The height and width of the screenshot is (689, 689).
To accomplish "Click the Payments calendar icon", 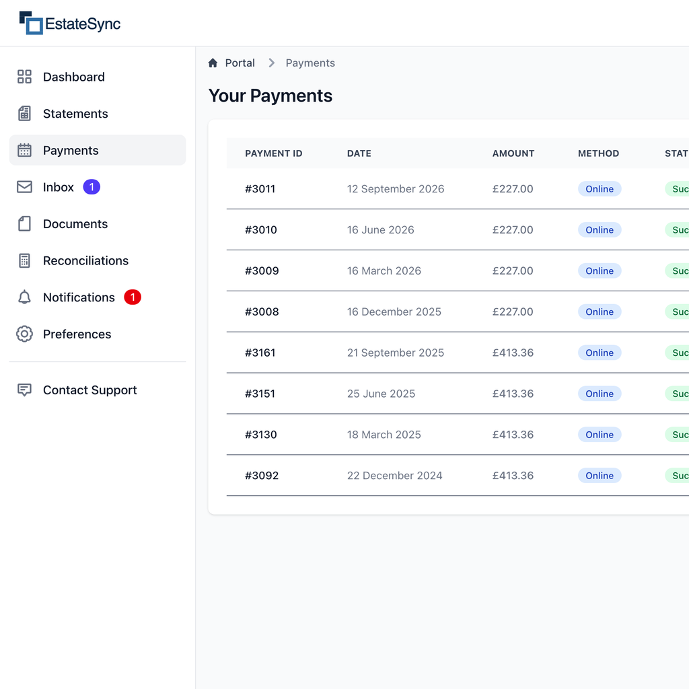I will point(24,150).
